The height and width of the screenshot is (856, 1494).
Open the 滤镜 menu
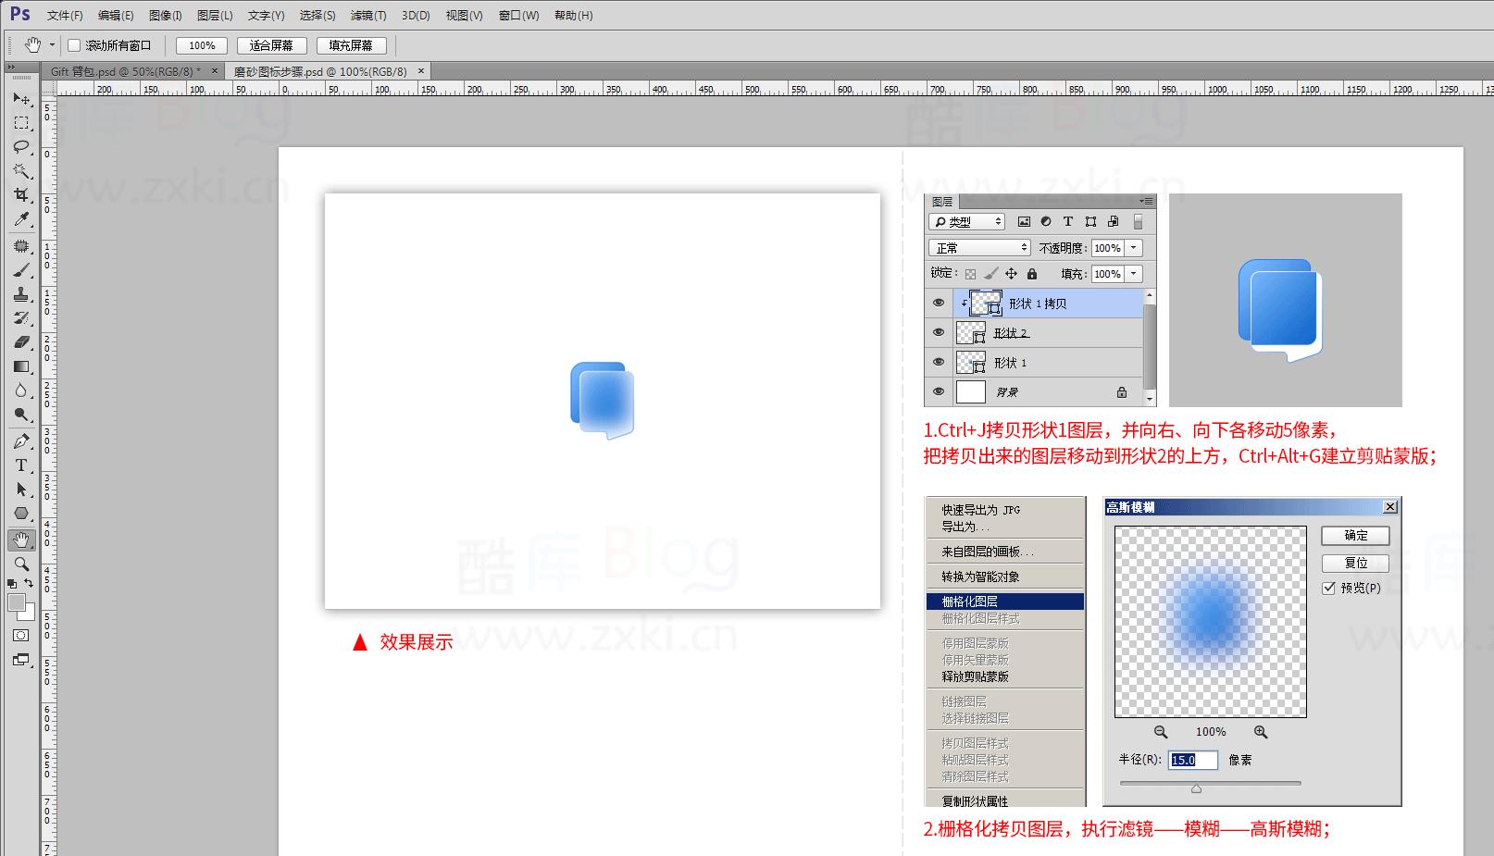pyautogui.click(x=367, y=15)
